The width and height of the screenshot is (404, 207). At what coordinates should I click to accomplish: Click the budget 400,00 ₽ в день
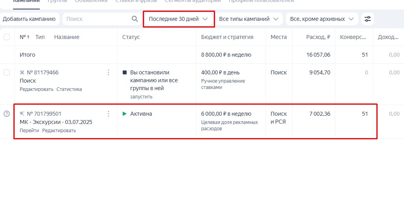[x=220, y=72]
